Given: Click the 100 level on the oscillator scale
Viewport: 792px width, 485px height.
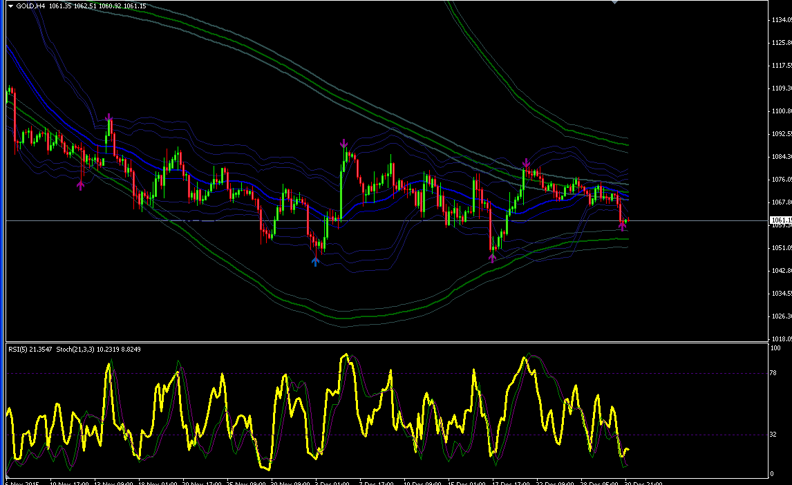Looking at the screenshot, I should 775,348.
